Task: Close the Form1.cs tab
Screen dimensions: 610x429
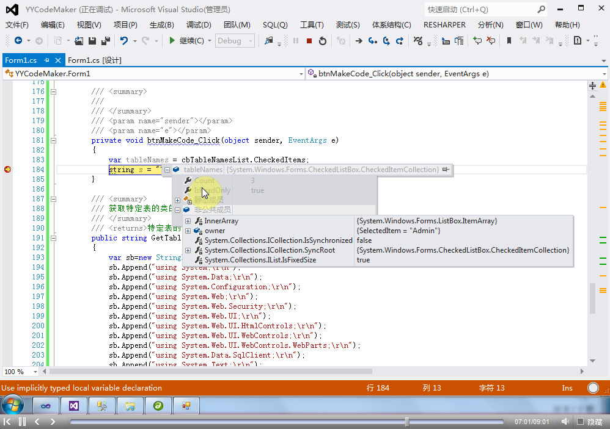Action: click(x=58, y=60)
